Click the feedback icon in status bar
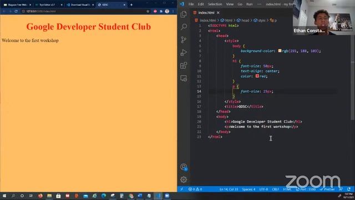This screenshot has width=355, height=200. click(x=341, y=189)
